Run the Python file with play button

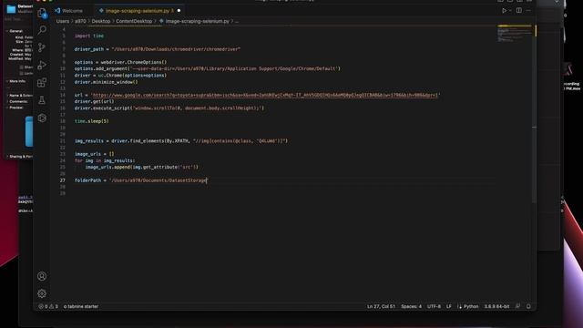pos(504,11)
